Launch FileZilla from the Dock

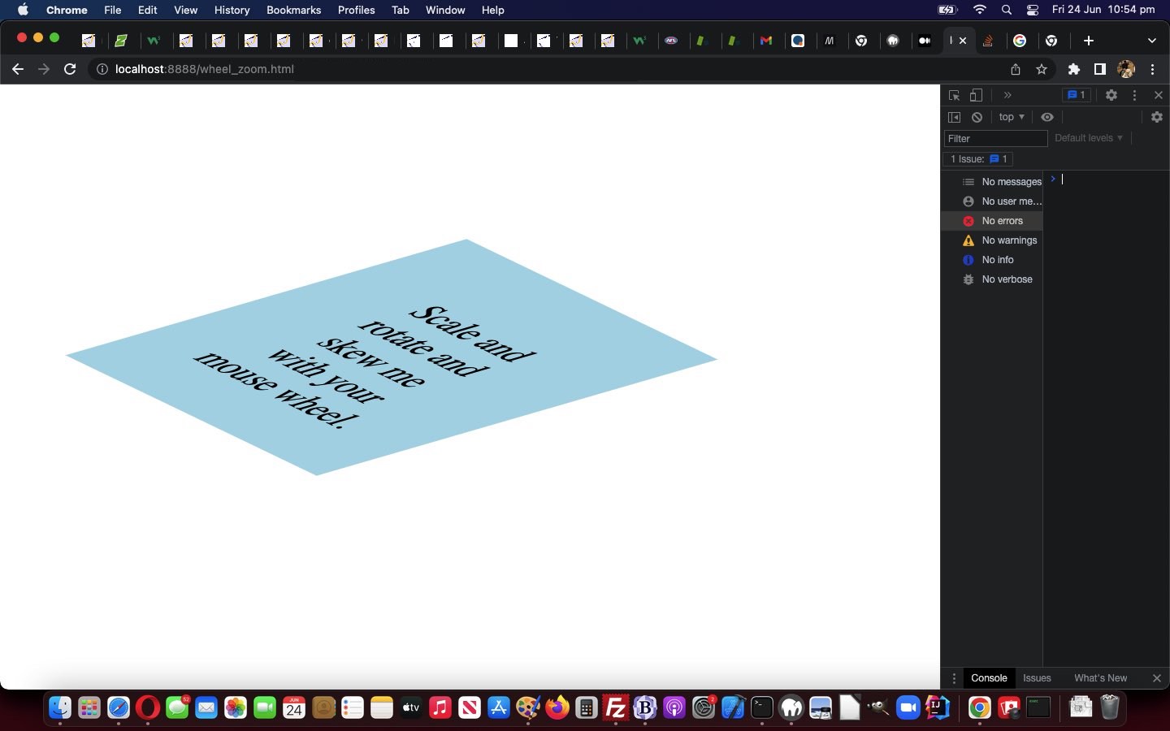(x=615, y=709)
